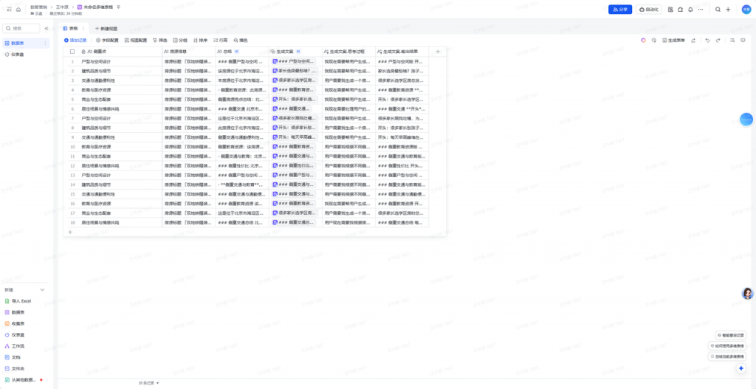Undo the last action

point(707,41)
